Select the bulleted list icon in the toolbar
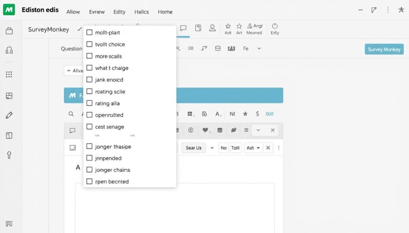409x233 pixels. [x=191, y=48]
